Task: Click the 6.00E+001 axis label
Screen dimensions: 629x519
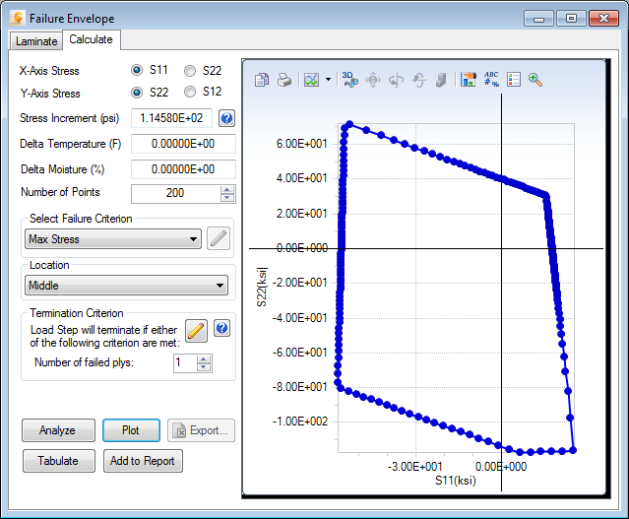Action: click(301, 144)
